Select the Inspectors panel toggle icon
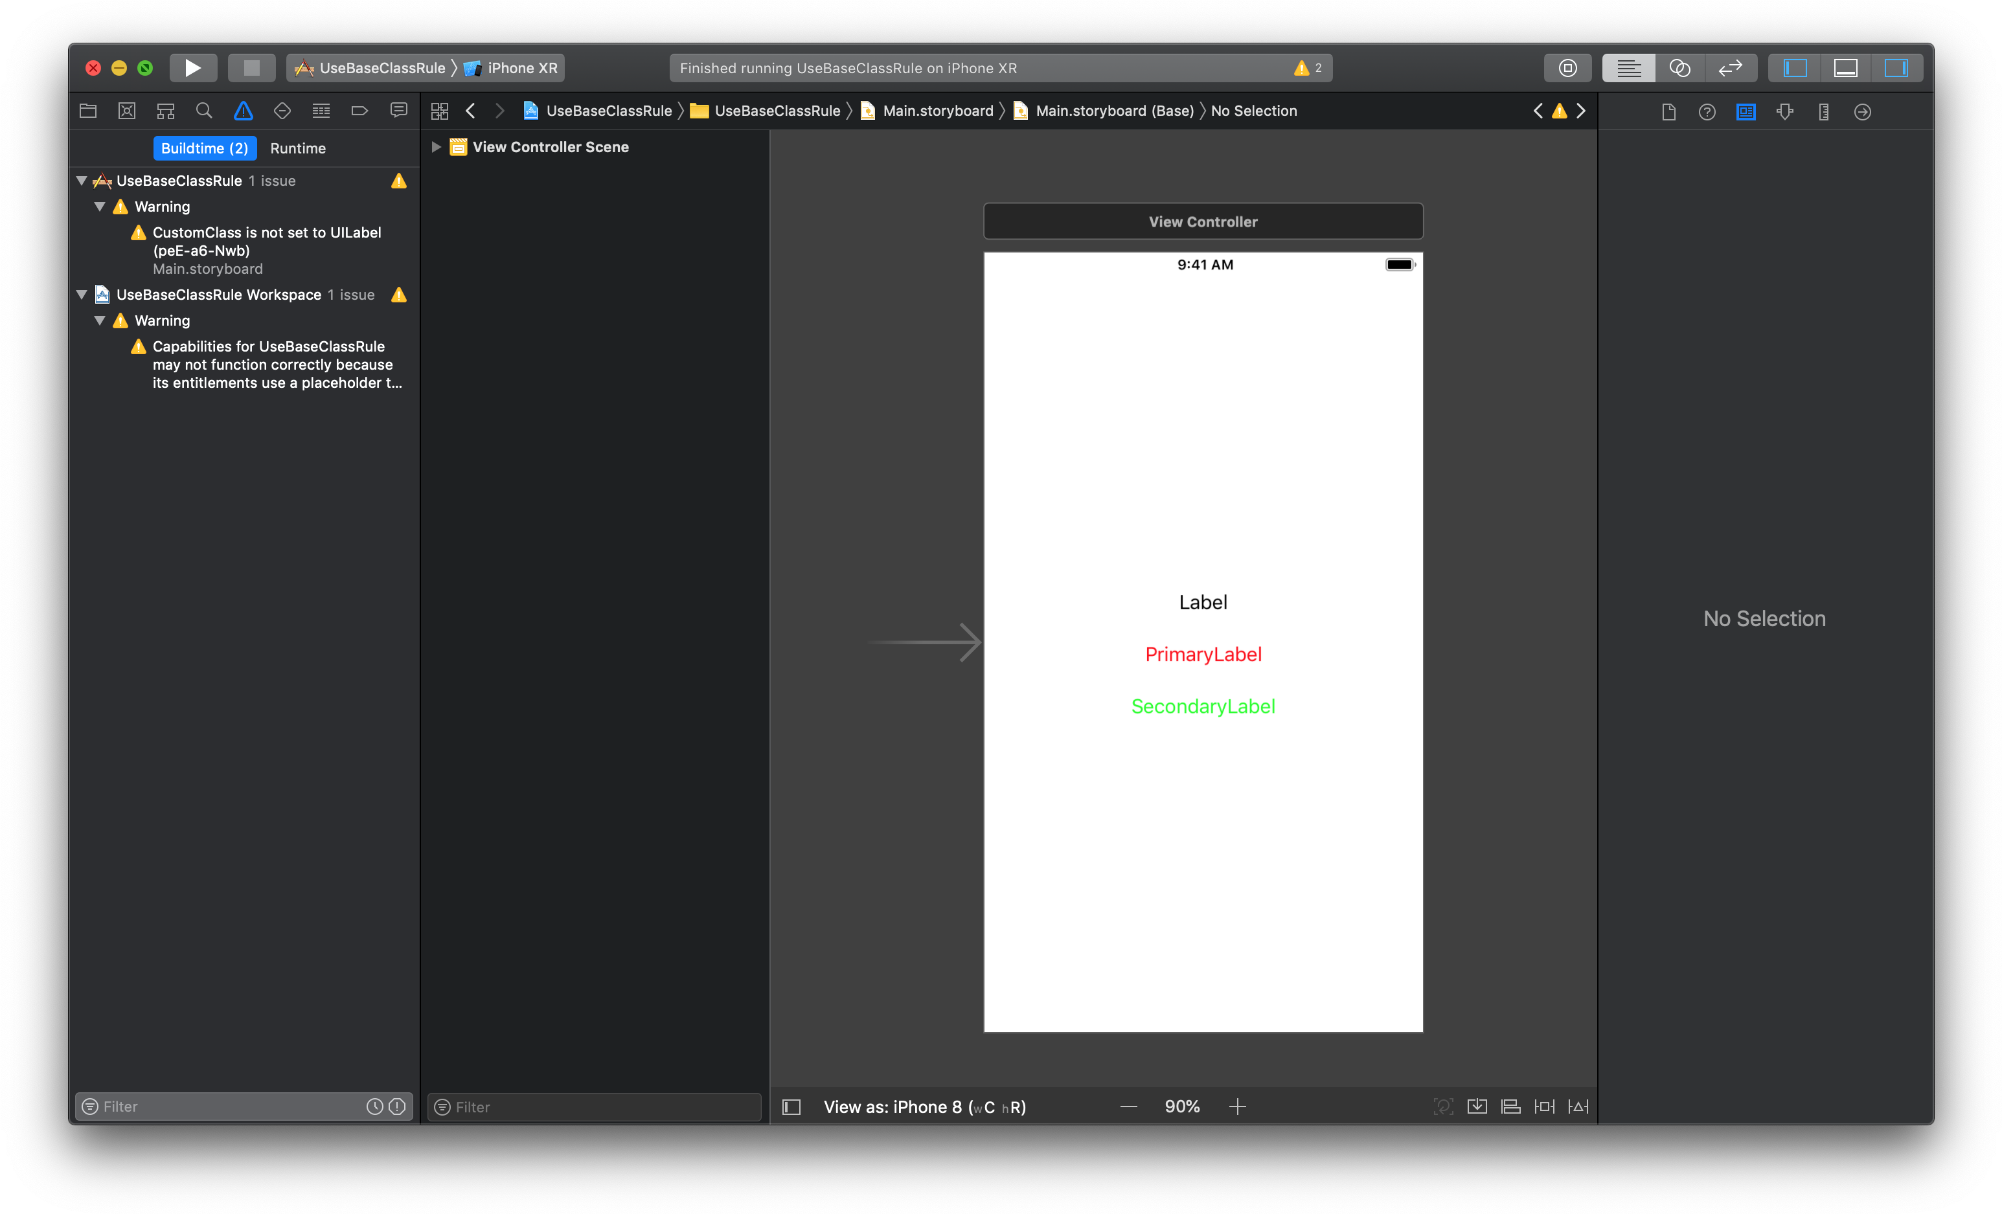Screen dimensions: 2002x1214 pyautogui.click(x=1894, y=67)
